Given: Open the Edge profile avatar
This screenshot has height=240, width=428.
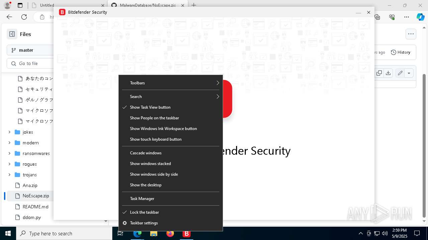Looking at the screenshot, I should coord(7,5).
